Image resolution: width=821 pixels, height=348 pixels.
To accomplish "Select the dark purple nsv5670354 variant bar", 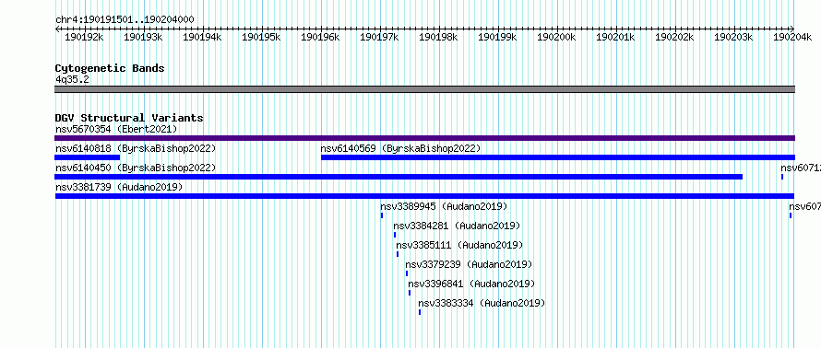I will 424,138.
